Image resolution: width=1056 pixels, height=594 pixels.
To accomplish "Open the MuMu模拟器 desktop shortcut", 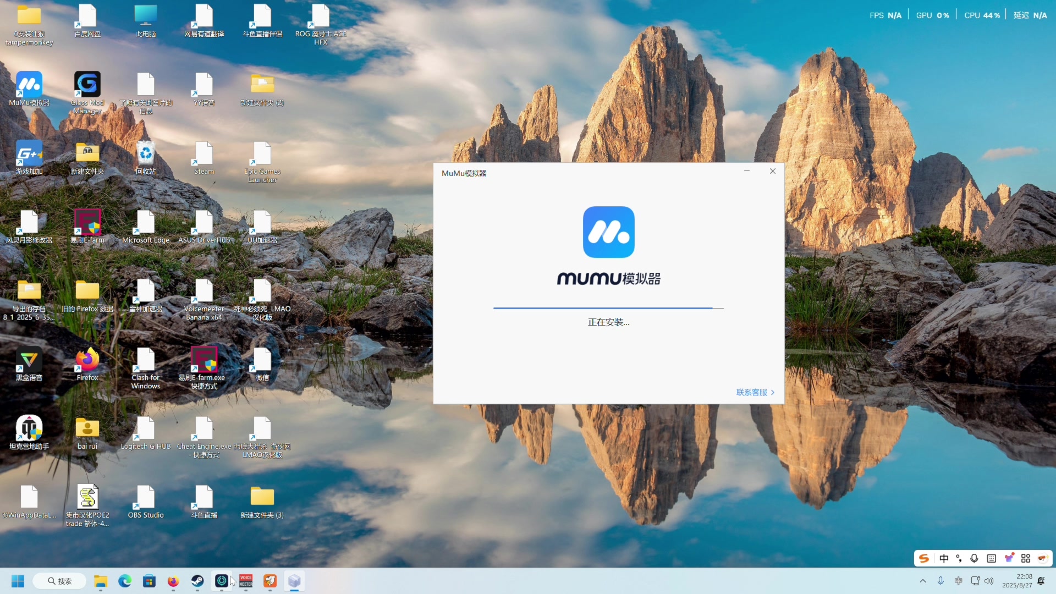I will [x=29, y=89].
